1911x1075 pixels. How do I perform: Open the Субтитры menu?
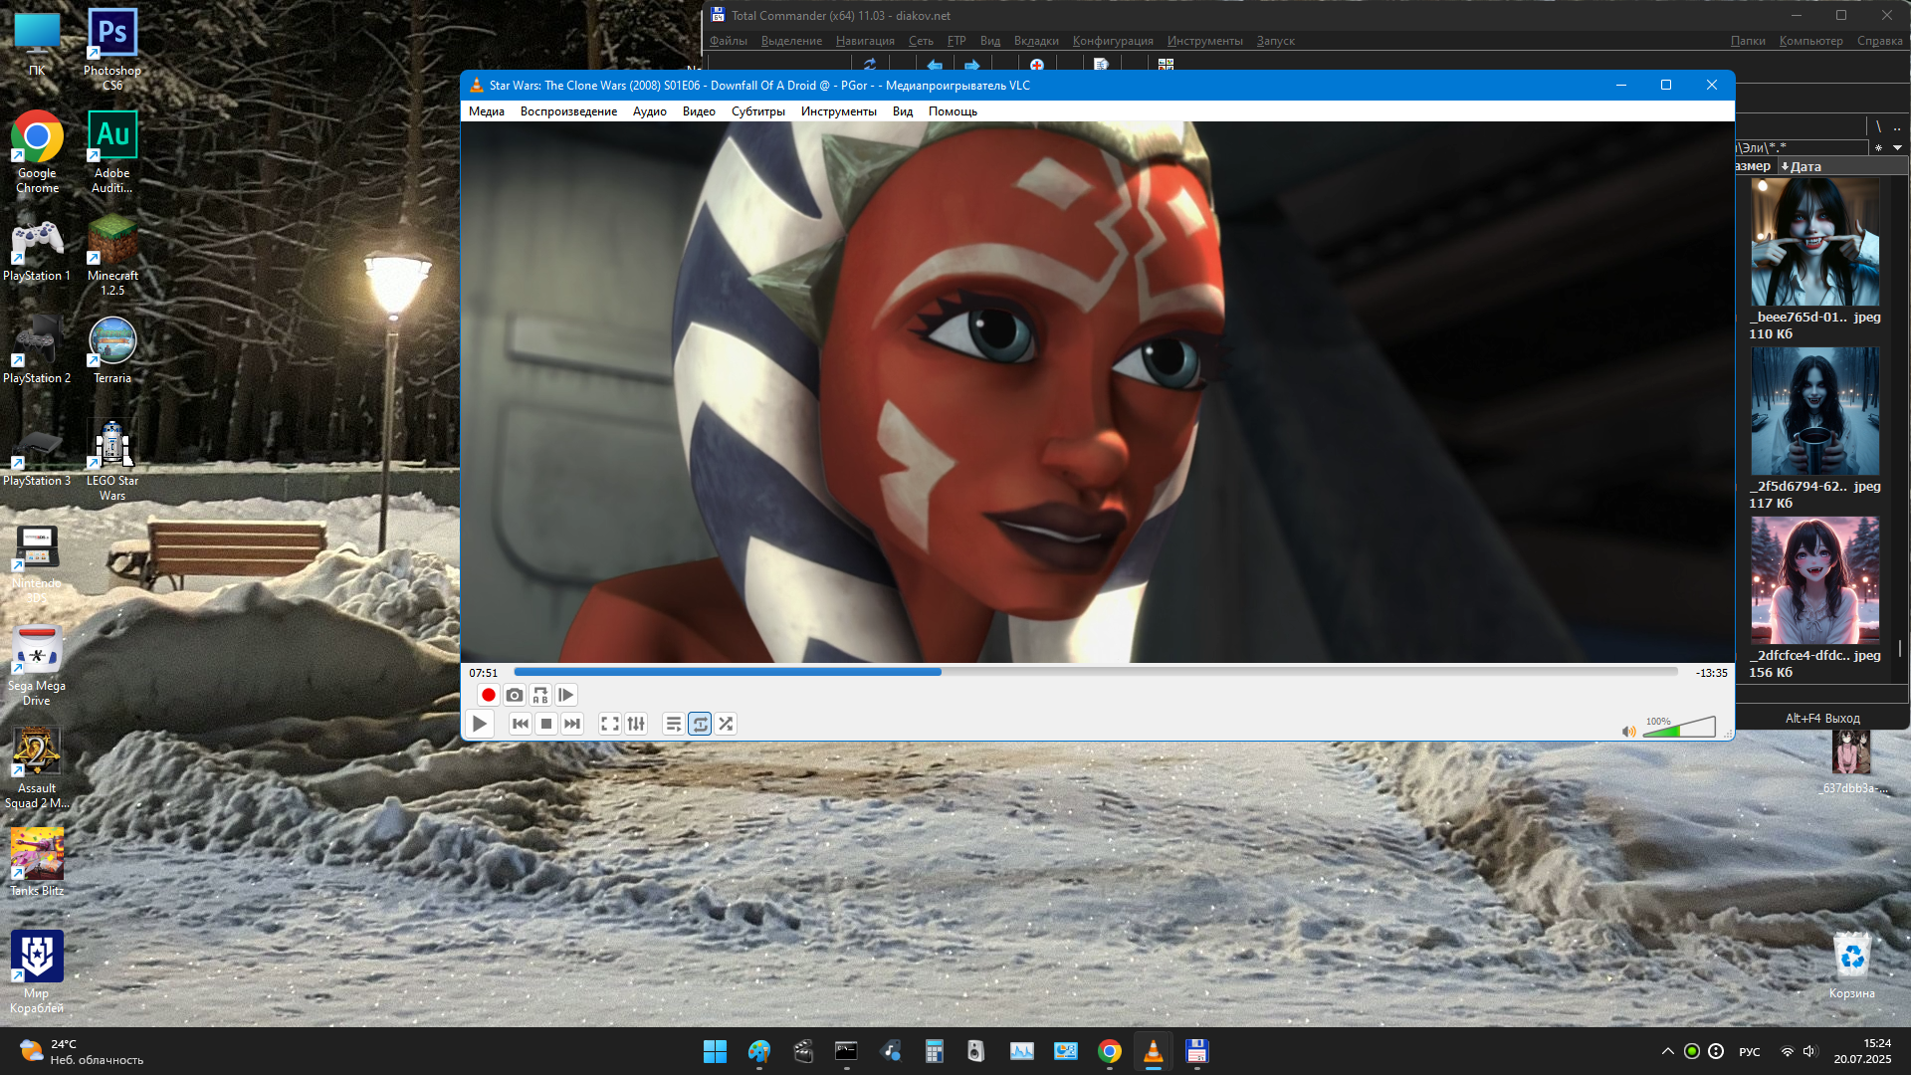coord(757,111)
